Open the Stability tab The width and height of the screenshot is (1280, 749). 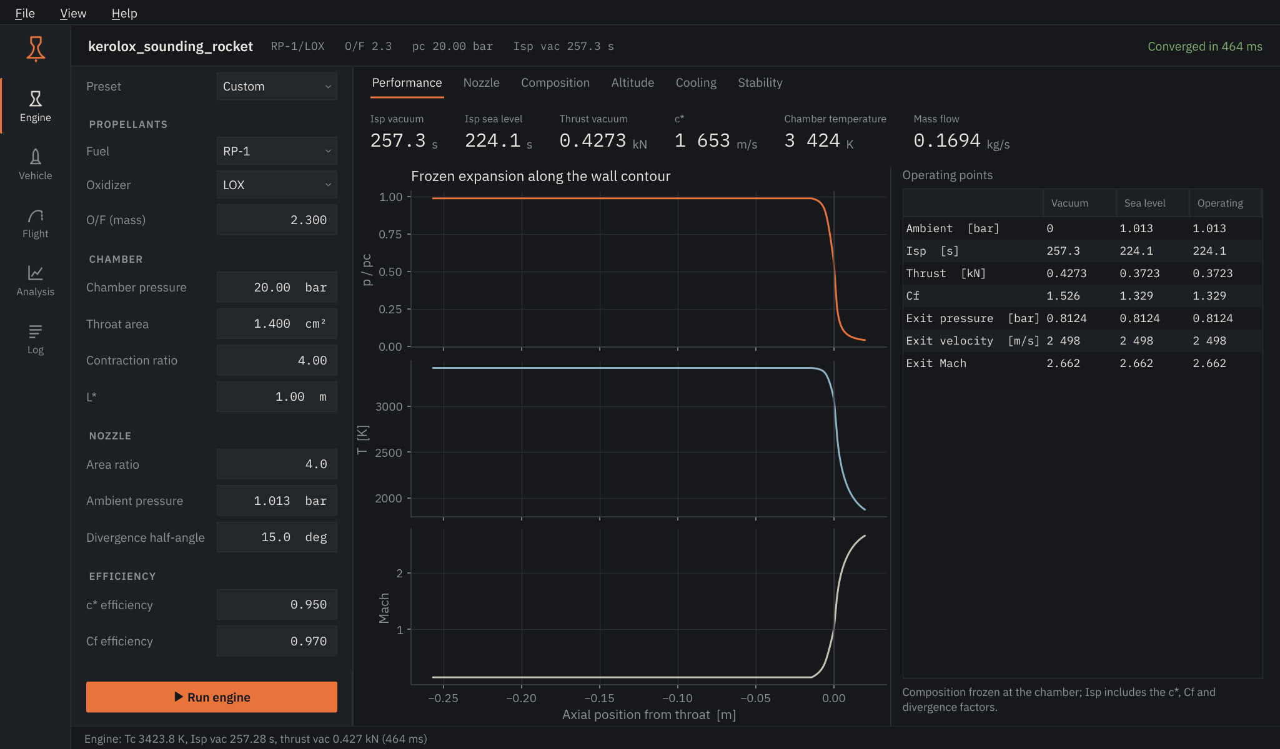[760, 82]
